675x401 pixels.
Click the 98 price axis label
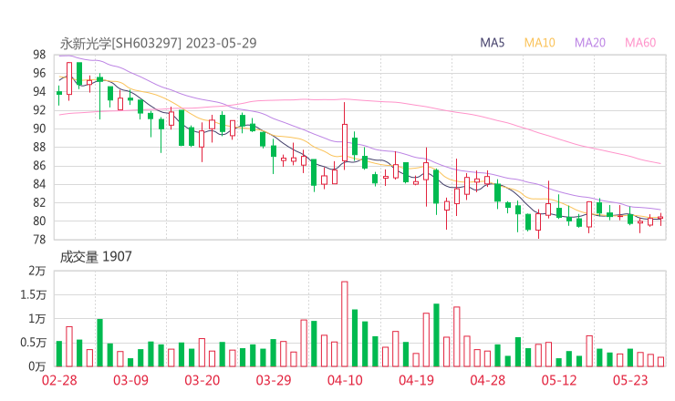tap(39, 55)
